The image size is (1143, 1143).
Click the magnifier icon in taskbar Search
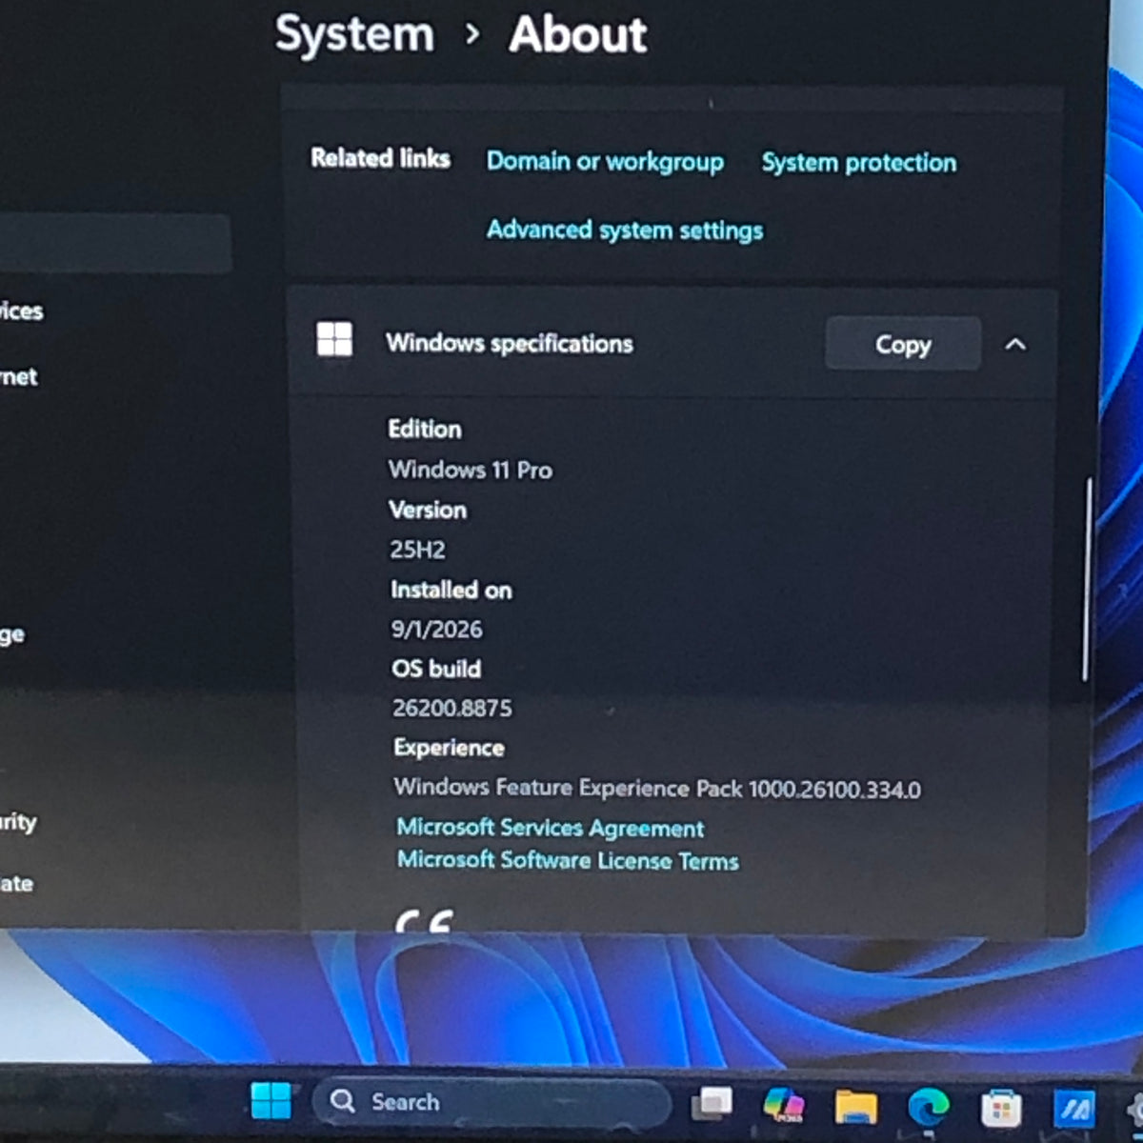point(343,1101)
